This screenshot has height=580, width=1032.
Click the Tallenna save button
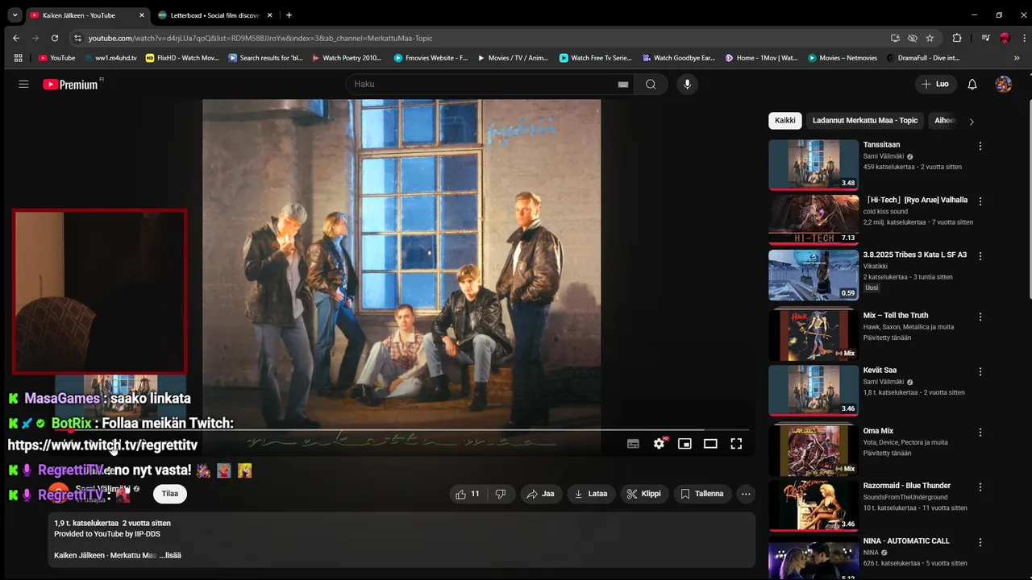[702, 494]
